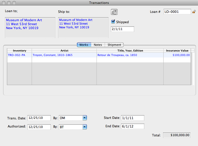Open the Trans. Date By dropdown showing DM
The image size is (198, 146).
point(85,118)
